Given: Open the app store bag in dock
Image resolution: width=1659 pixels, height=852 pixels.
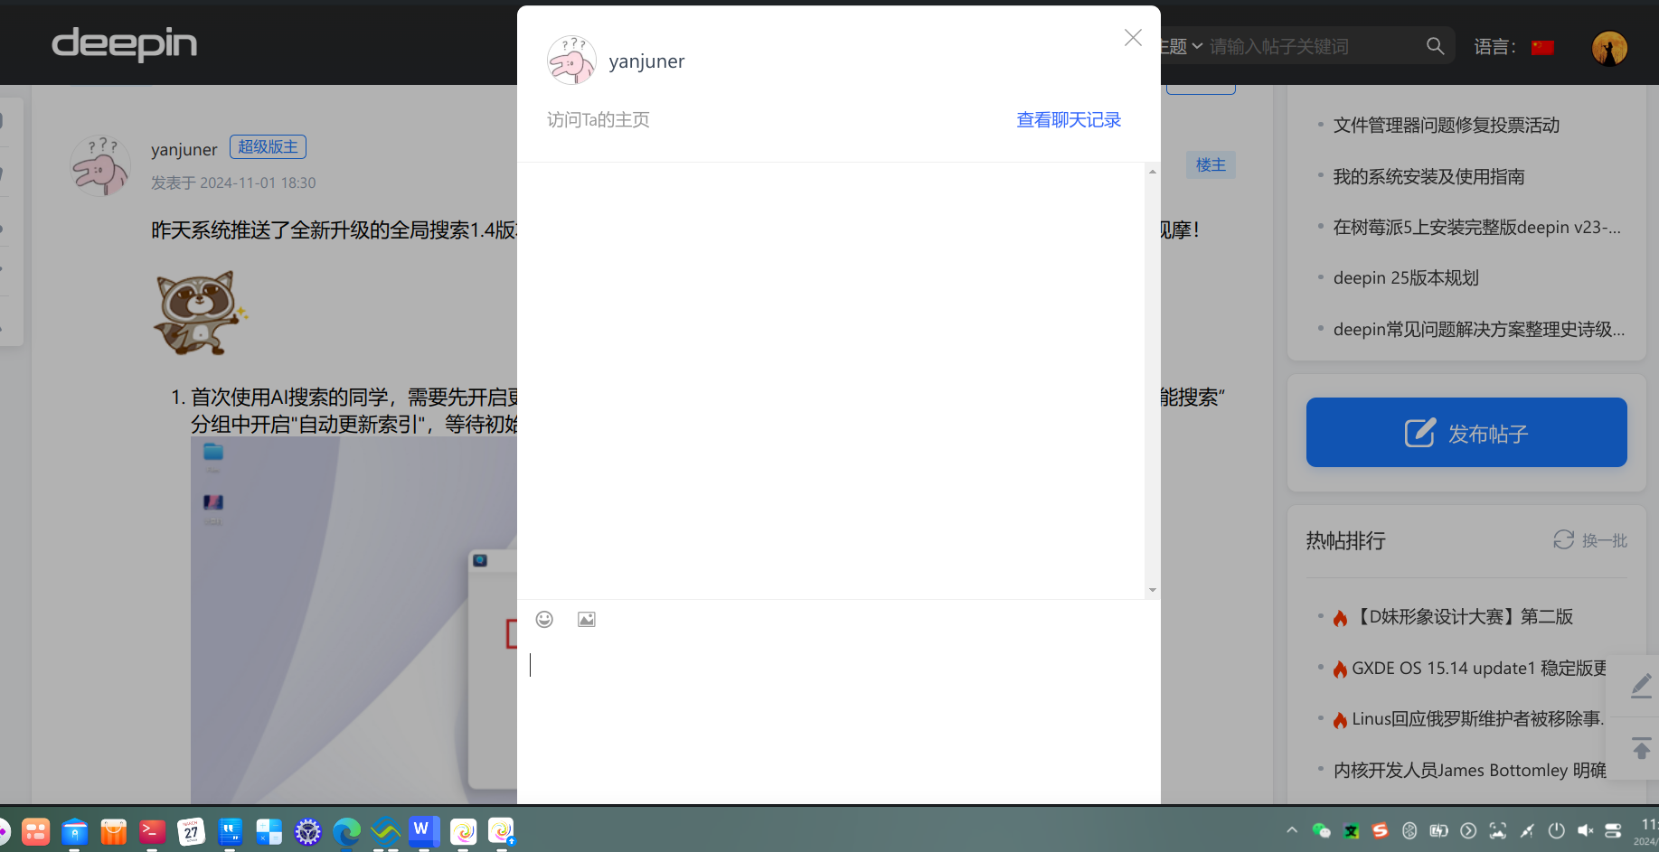Looking at the screenshot, I should pos(113,831).
